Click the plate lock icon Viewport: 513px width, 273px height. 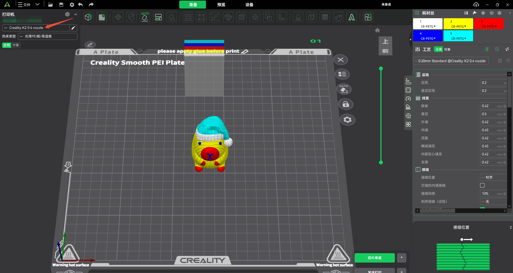click(x=346, y=104)
